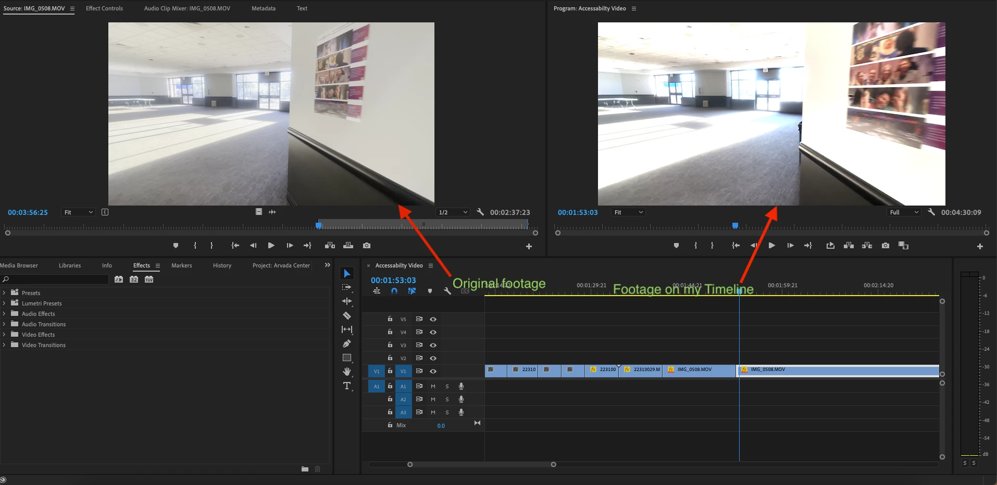Image resolution: width=997 pixels, height=485 pixels.
Task: Toggle snap in timeline magnet icon
Action: (x=394, y=291)
